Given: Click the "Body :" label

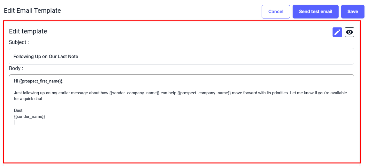Looking at the screenshot, I should coord(16,69).
